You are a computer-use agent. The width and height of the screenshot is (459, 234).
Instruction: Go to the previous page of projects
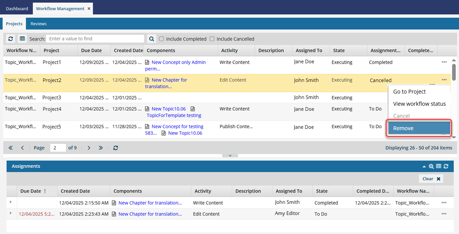pos(23,148)
